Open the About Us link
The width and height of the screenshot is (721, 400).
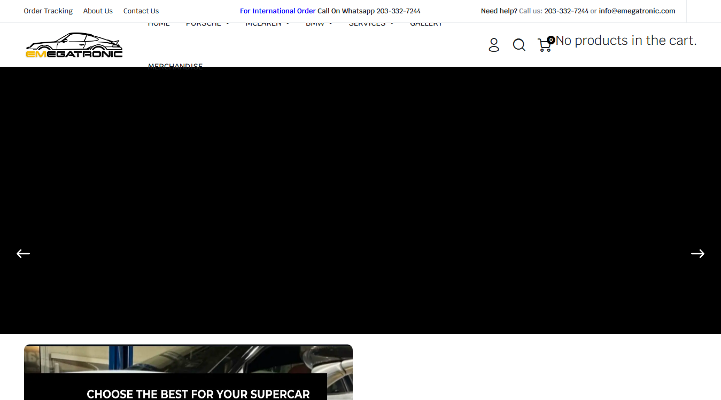point(98,11)
